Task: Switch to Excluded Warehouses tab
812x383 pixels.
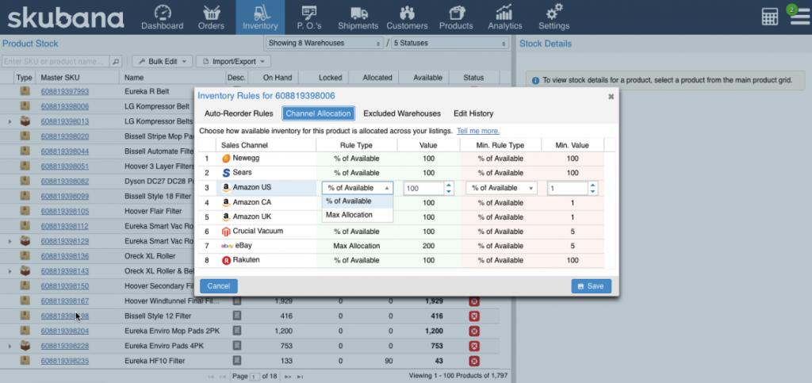Action: [x=402, y=113]
